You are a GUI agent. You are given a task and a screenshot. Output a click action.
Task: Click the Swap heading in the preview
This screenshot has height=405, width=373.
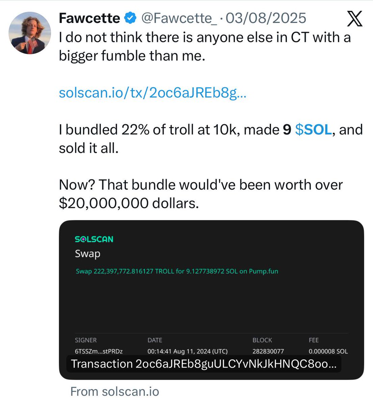(87, 253)
